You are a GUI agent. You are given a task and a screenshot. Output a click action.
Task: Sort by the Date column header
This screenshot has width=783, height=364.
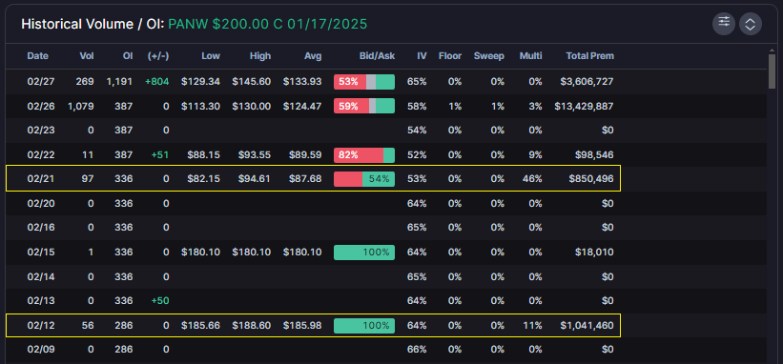(37, 56)
